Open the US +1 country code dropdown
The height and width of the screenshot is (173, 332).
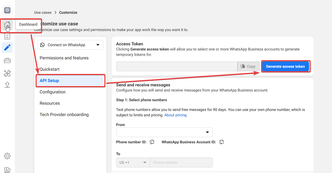pyautogui.click(x=133, y=162)
